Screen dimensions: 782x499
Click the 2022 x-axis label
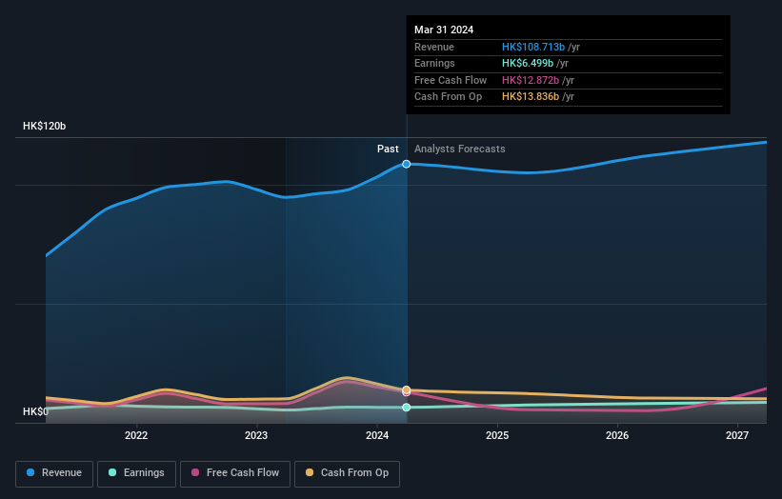tap(136, 435)
